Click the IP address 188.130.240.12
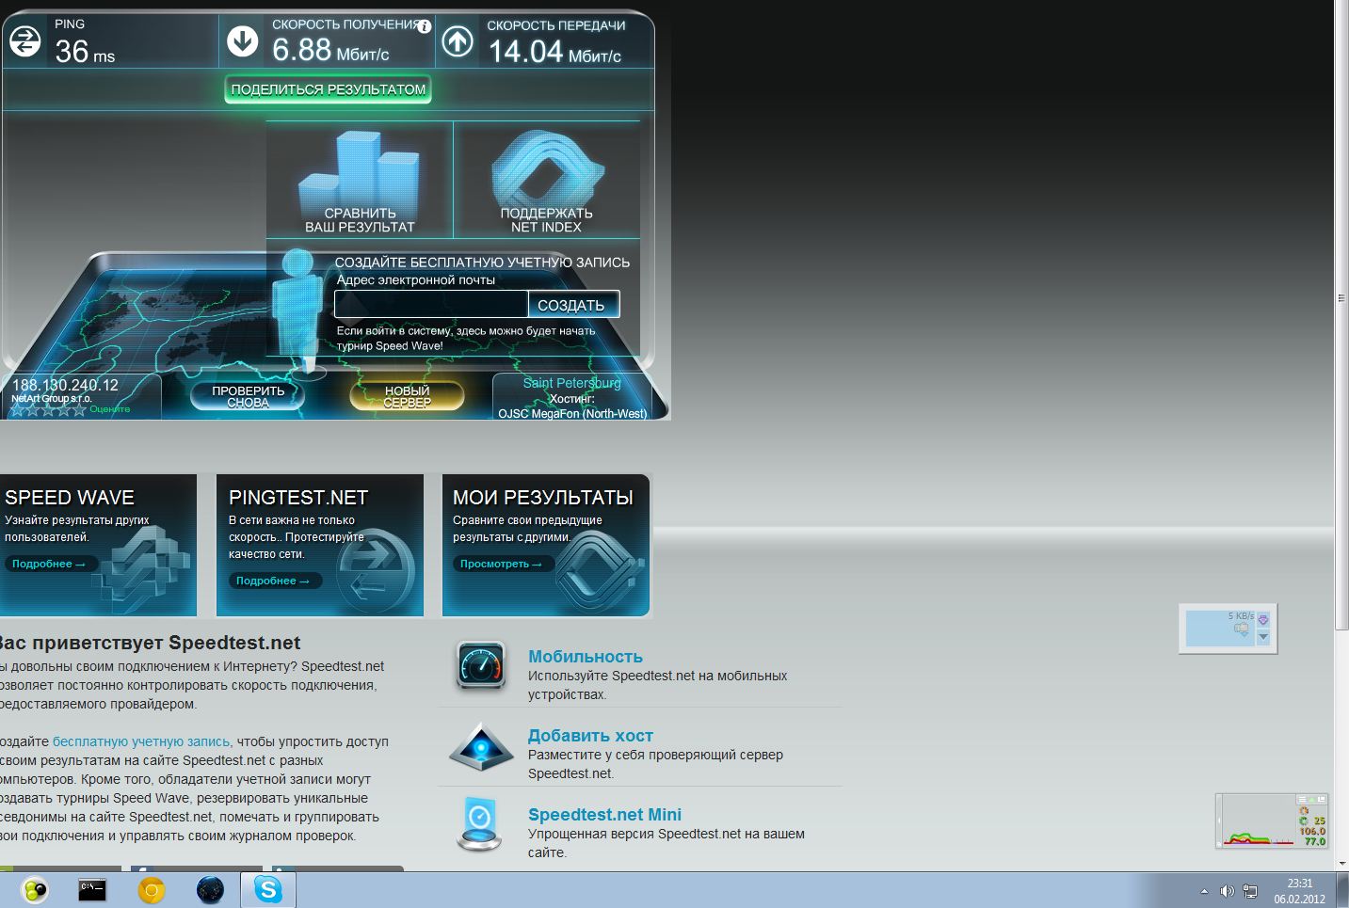This screenshot has height=908, width=1349. tap(65, 385)
